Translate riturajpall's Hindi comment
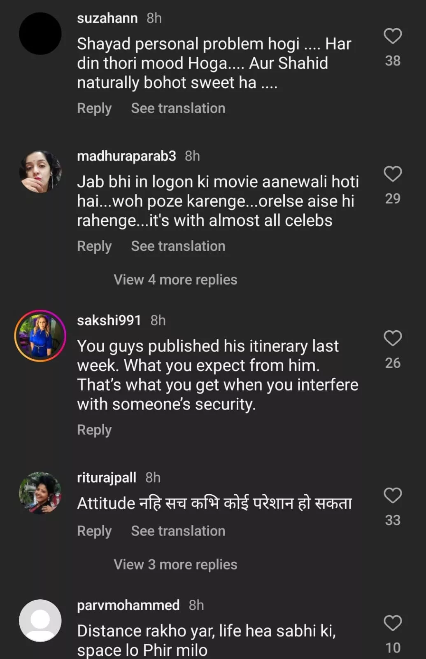426x659 pixels. pos(178,531)
